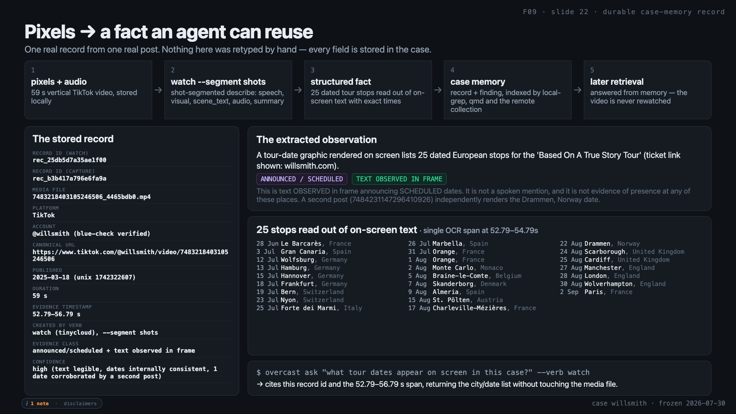This screenshot has height=414, width=736.
Task: Click the 'later retrieval' step card heading
Action: pyautogui.click(x=617, y=82)
